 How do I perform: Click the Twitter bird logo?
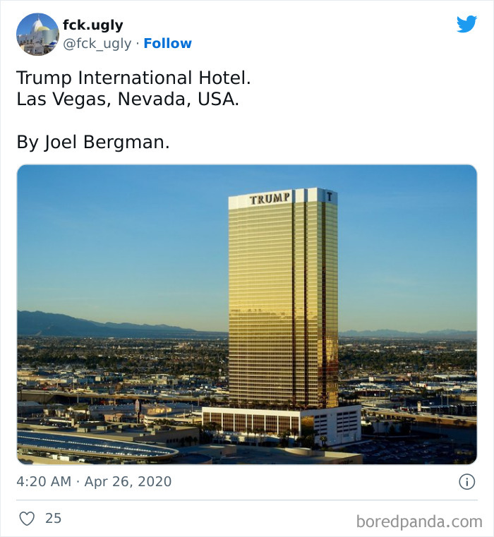pos(466,24)
